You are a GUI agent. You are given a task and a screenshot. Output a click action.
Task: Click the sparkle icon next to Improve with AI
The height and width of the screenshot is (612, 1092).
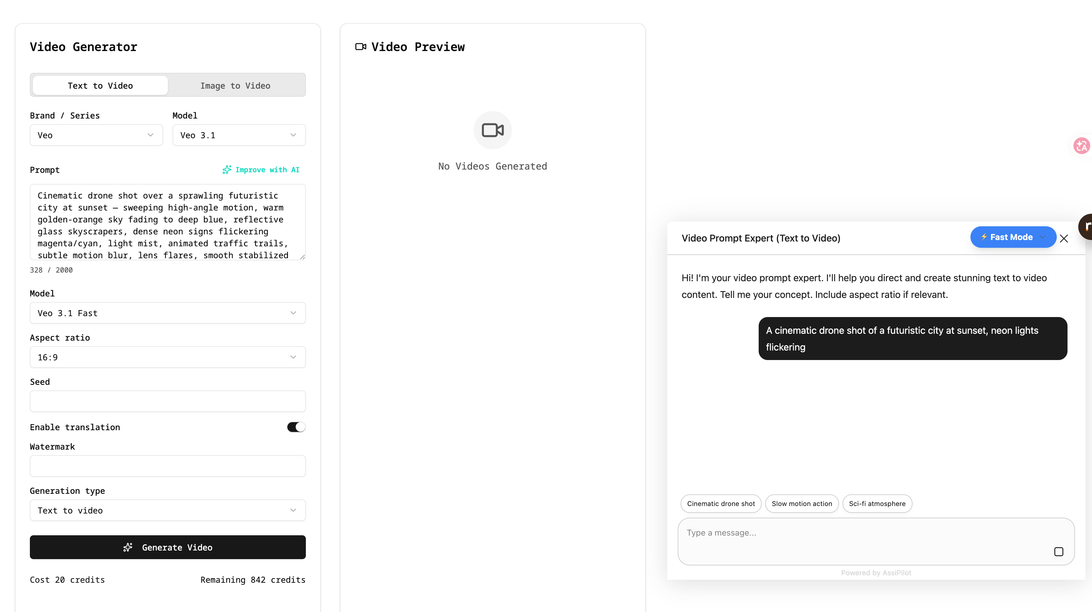[x=227, y=170]
